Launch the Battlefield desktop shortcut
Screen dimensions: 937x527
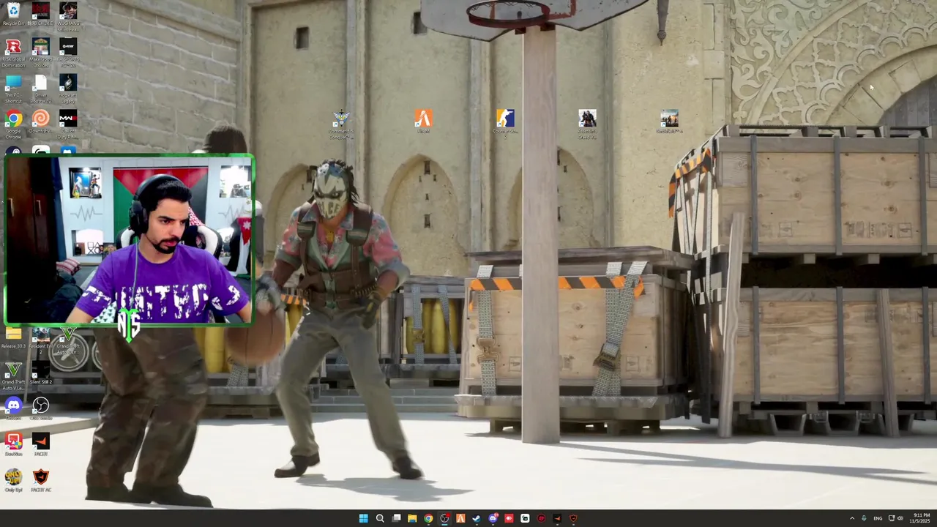tap(669, 122)
